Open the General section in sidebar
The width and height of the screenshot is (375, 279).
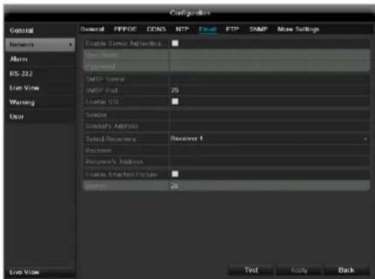click(x=40, y=31)
